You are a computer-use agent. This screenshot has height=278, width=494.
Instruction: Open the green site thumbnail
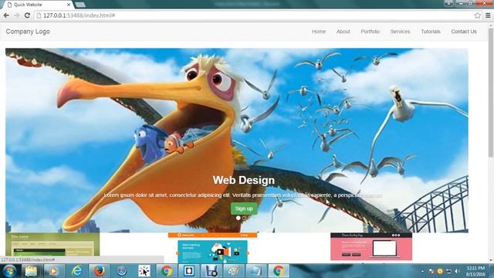(52, 244)
